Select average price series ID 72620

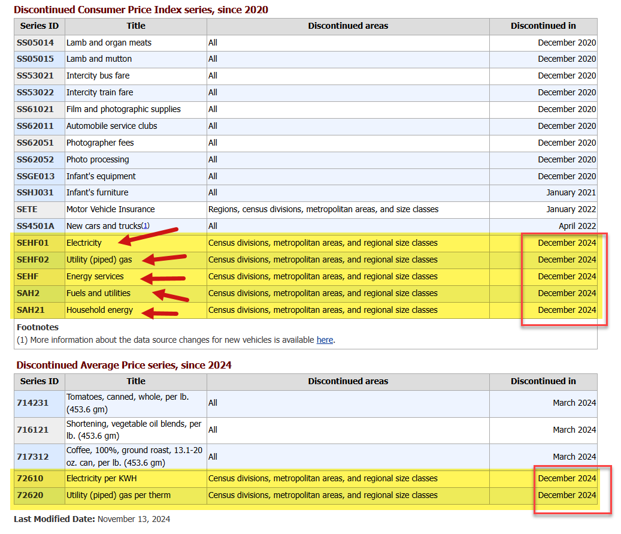(x=30, y=495)
